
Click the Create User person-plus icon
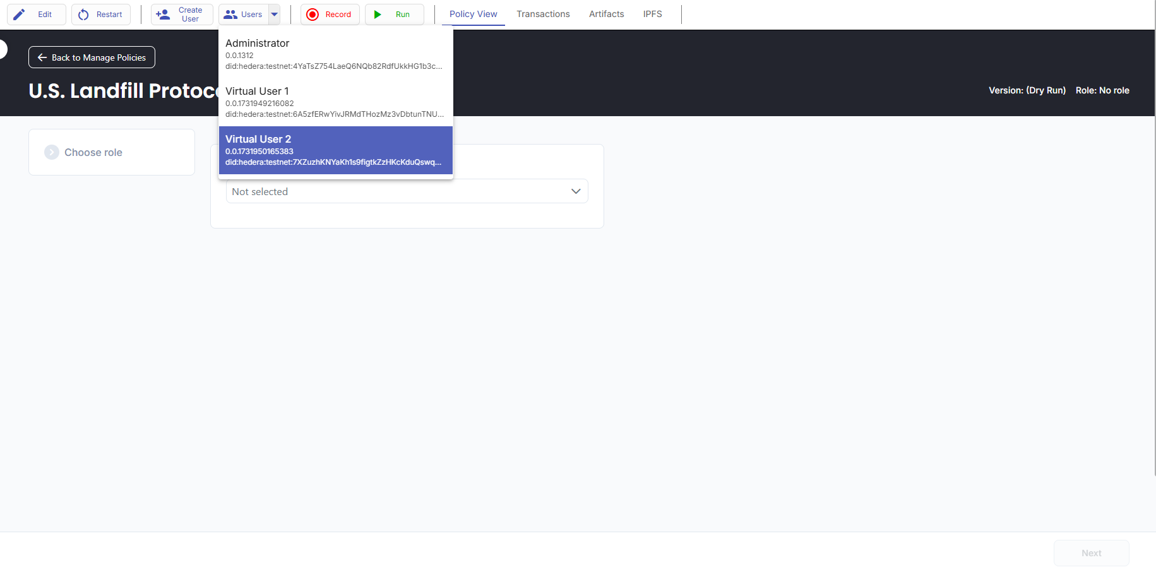[x=163, y=15]
